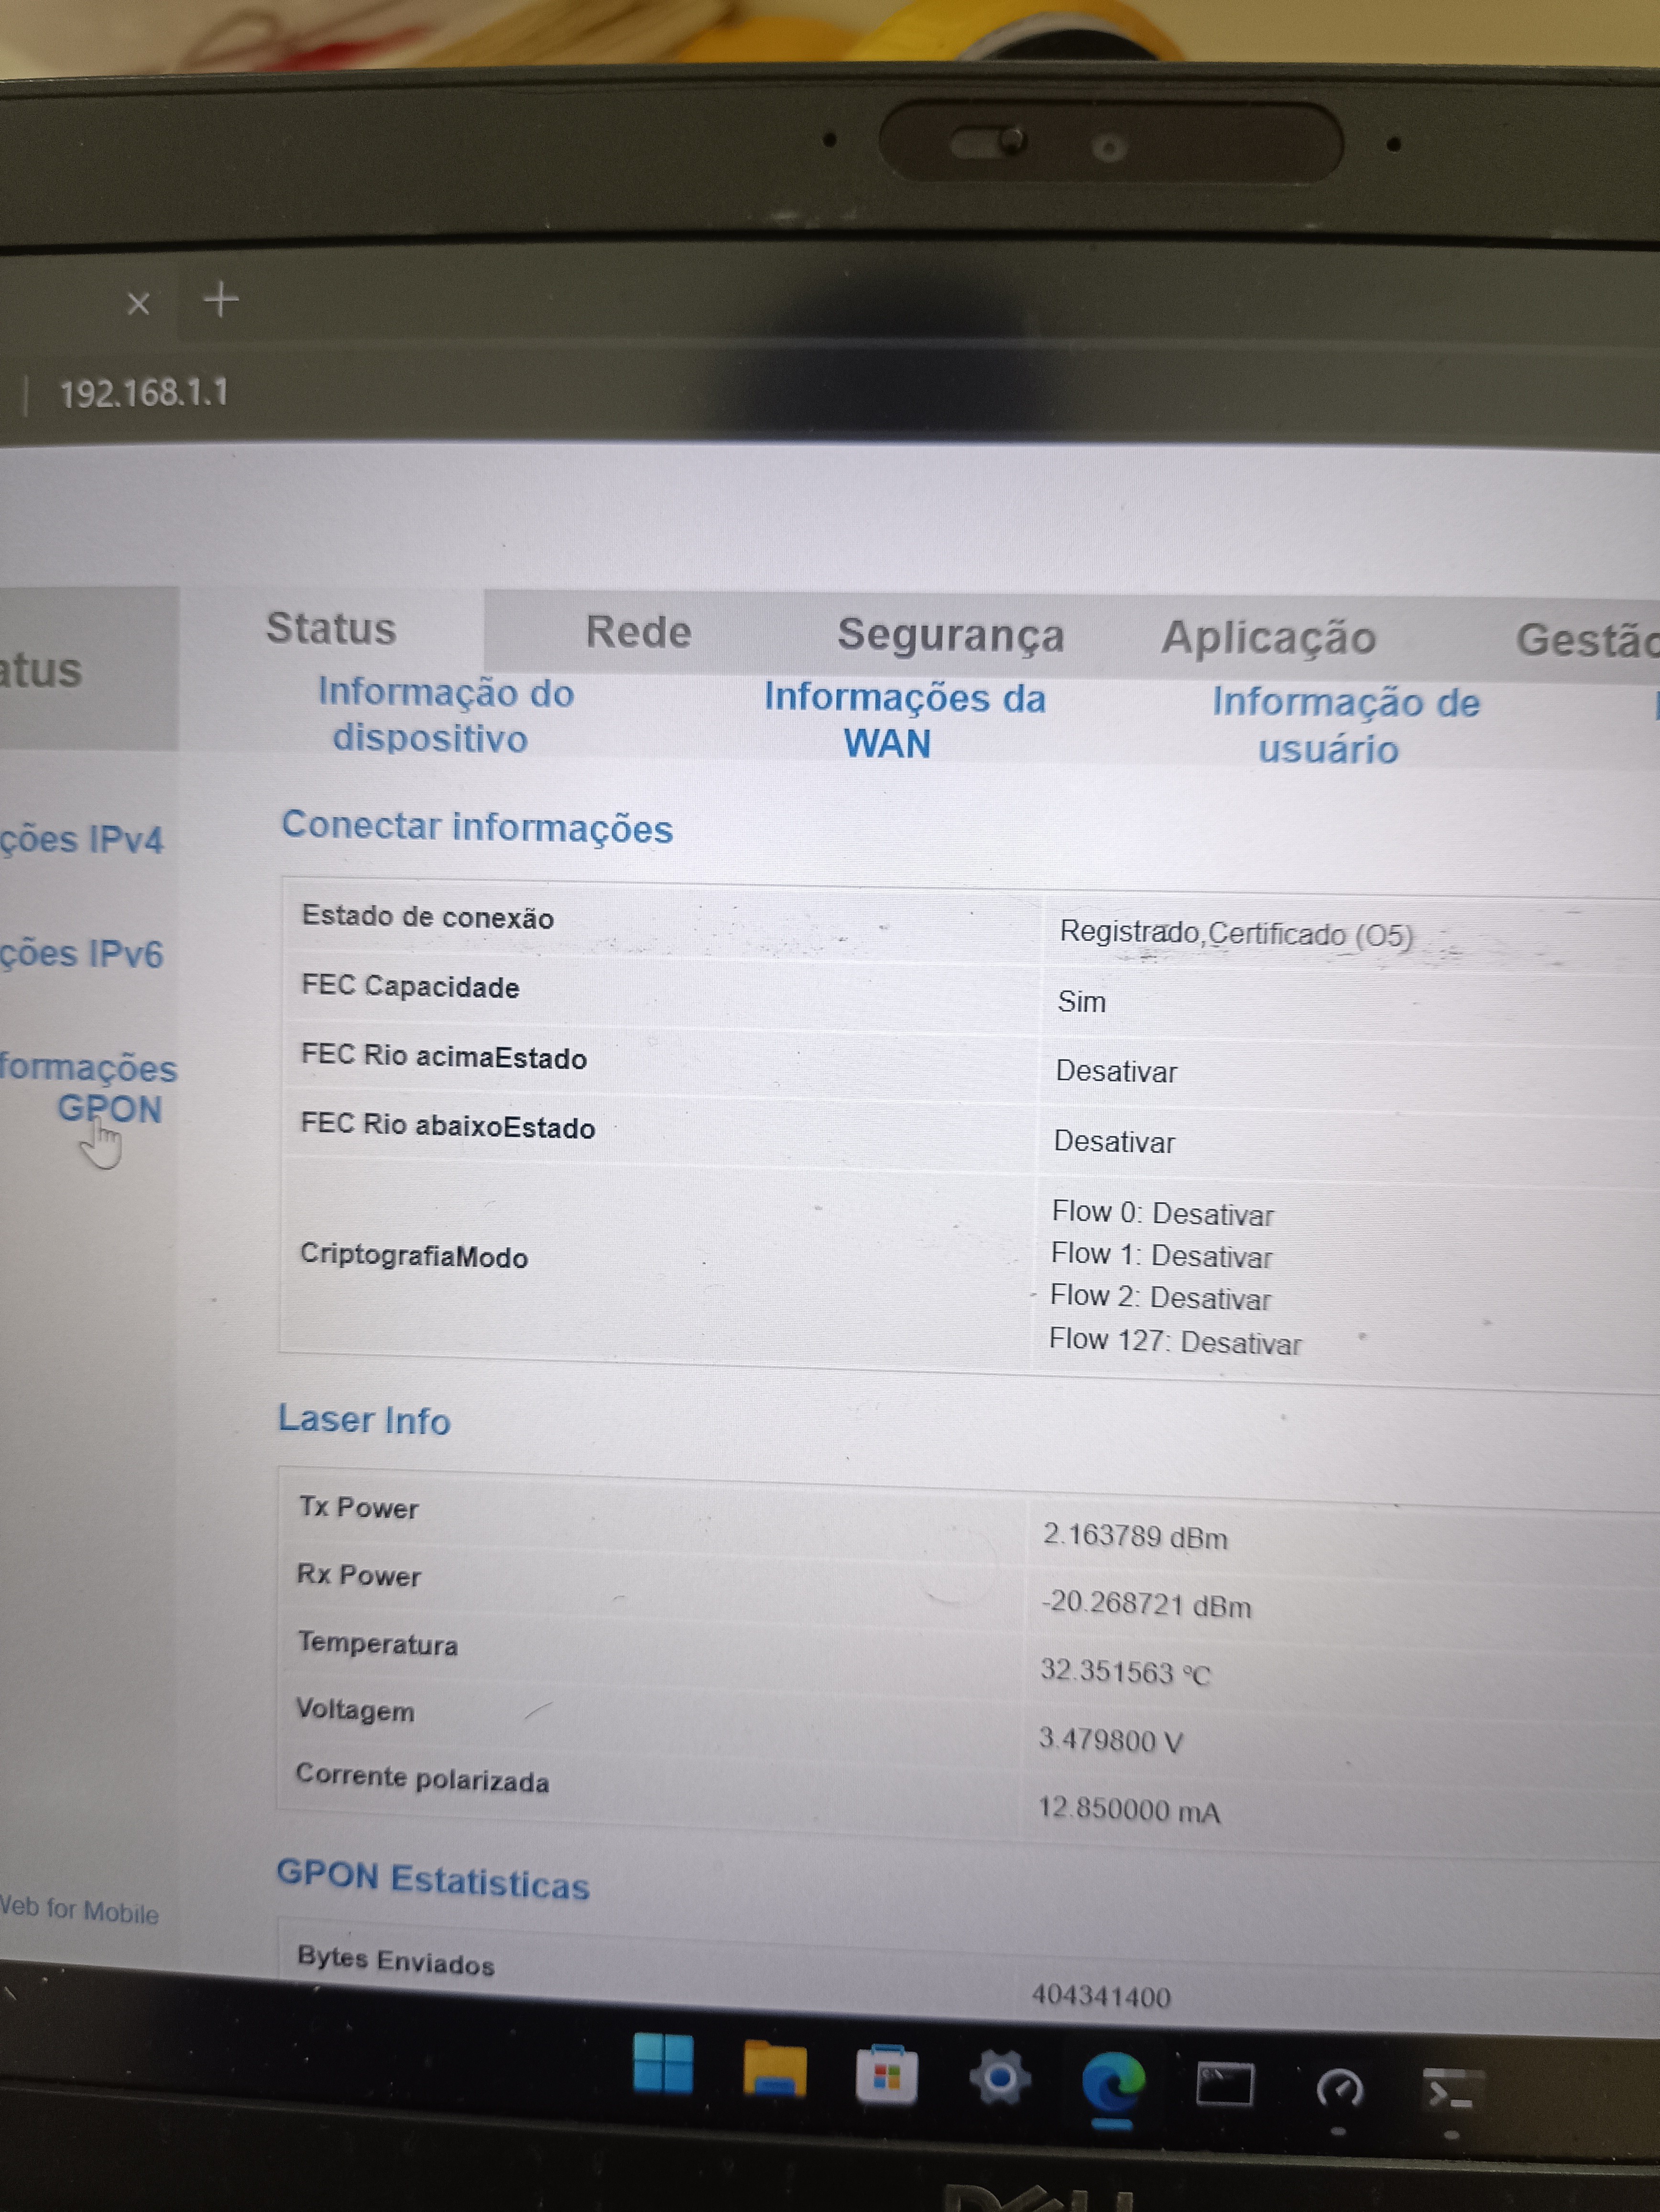The width and height of the screenshot is (1660, 2212).
Task: Open the IPv6 connections sidebar item
Action: click(x=82, y=953)
